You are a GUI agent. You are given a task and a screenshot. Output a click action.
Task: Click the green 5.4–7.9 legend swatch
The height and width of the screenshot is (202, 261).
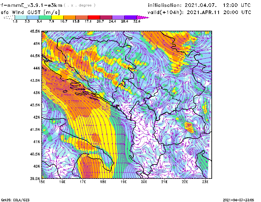point(45,17)
